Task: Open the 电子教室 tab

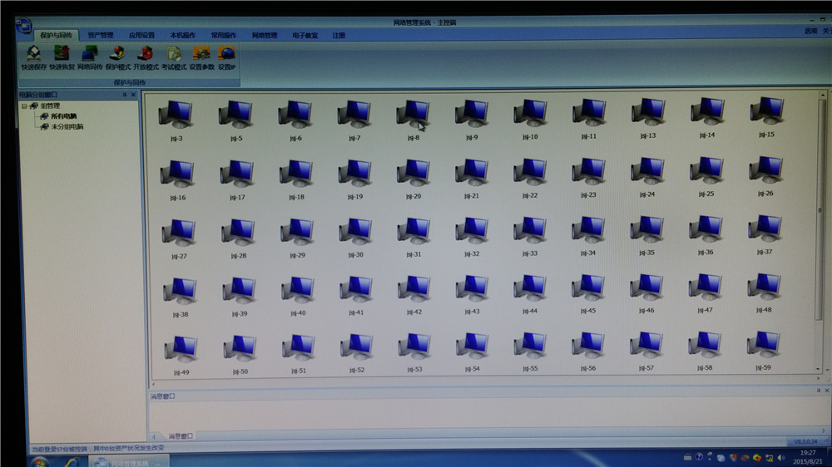Action: (305, 36)
